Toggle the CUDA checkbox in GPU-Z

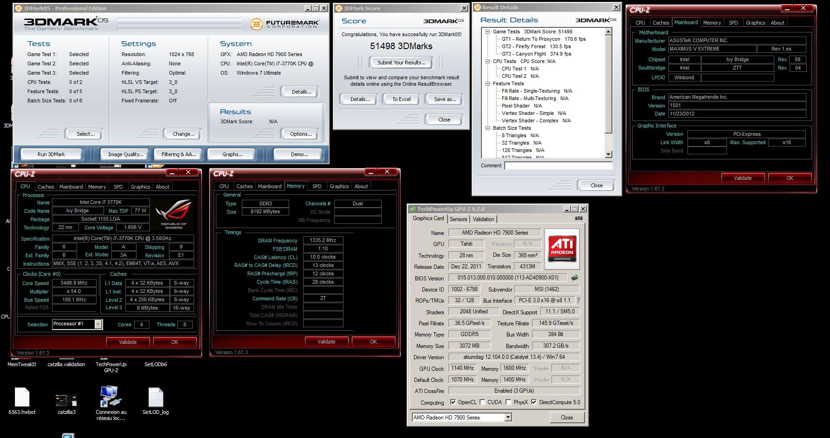click(482, 402)
